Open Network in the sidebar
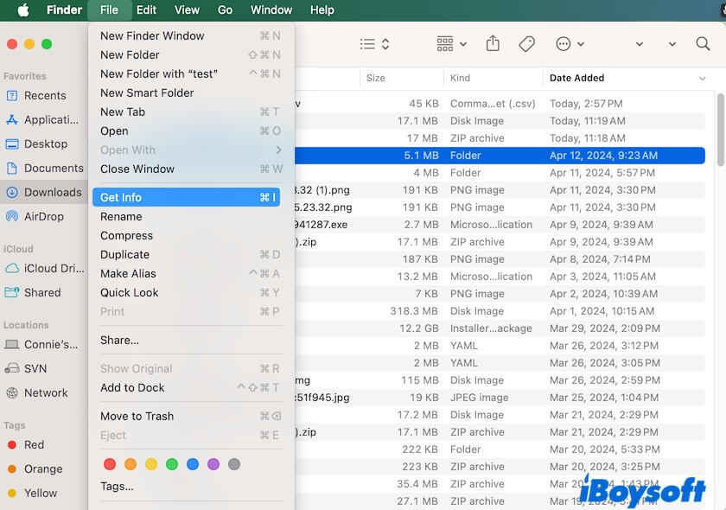This screenshot has height=510, width=726. click(37, 392)
